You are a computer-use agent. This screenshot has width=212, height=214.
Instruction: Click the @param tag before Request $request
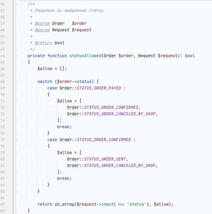pyautogui.click(x=42, y=30)
